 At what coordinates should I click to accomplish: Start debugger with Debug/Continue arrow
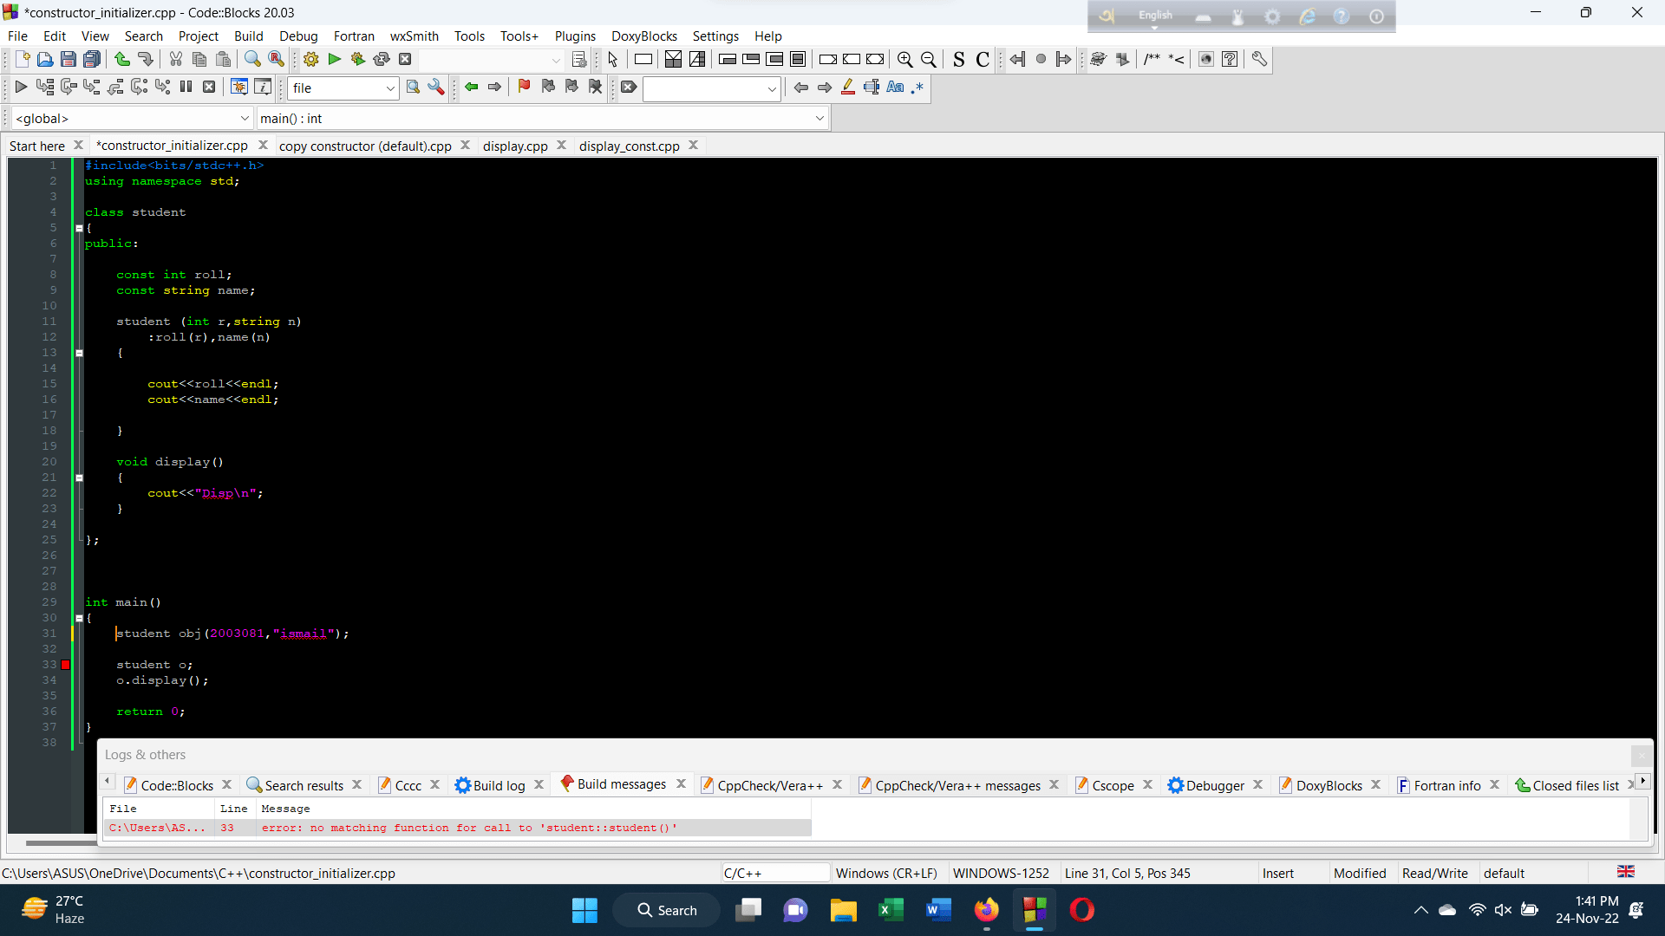coord(21,87)
